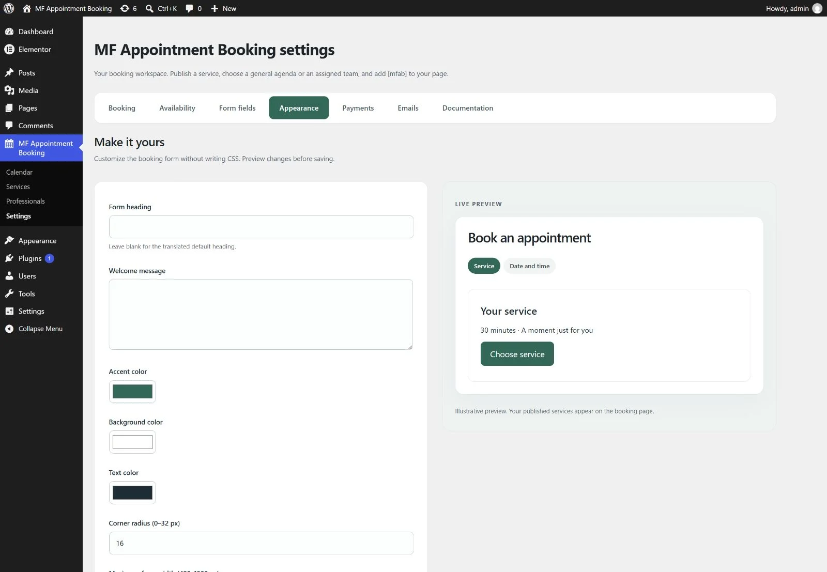Click the home icon beside the site name
This screenshot has width=827, height=572.
pyautogui.click(x=27, y=8)
